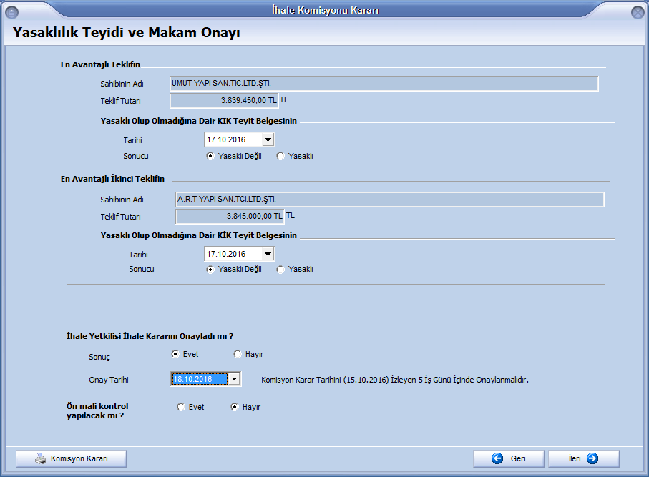649x477 pixels.
Task: Close the İhale Komisyonu Kararı window
Action: pos(637,12)
